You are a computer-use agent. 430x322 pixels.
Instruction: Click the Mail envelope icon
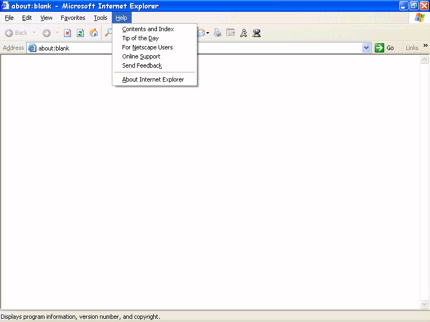(201, 33)
